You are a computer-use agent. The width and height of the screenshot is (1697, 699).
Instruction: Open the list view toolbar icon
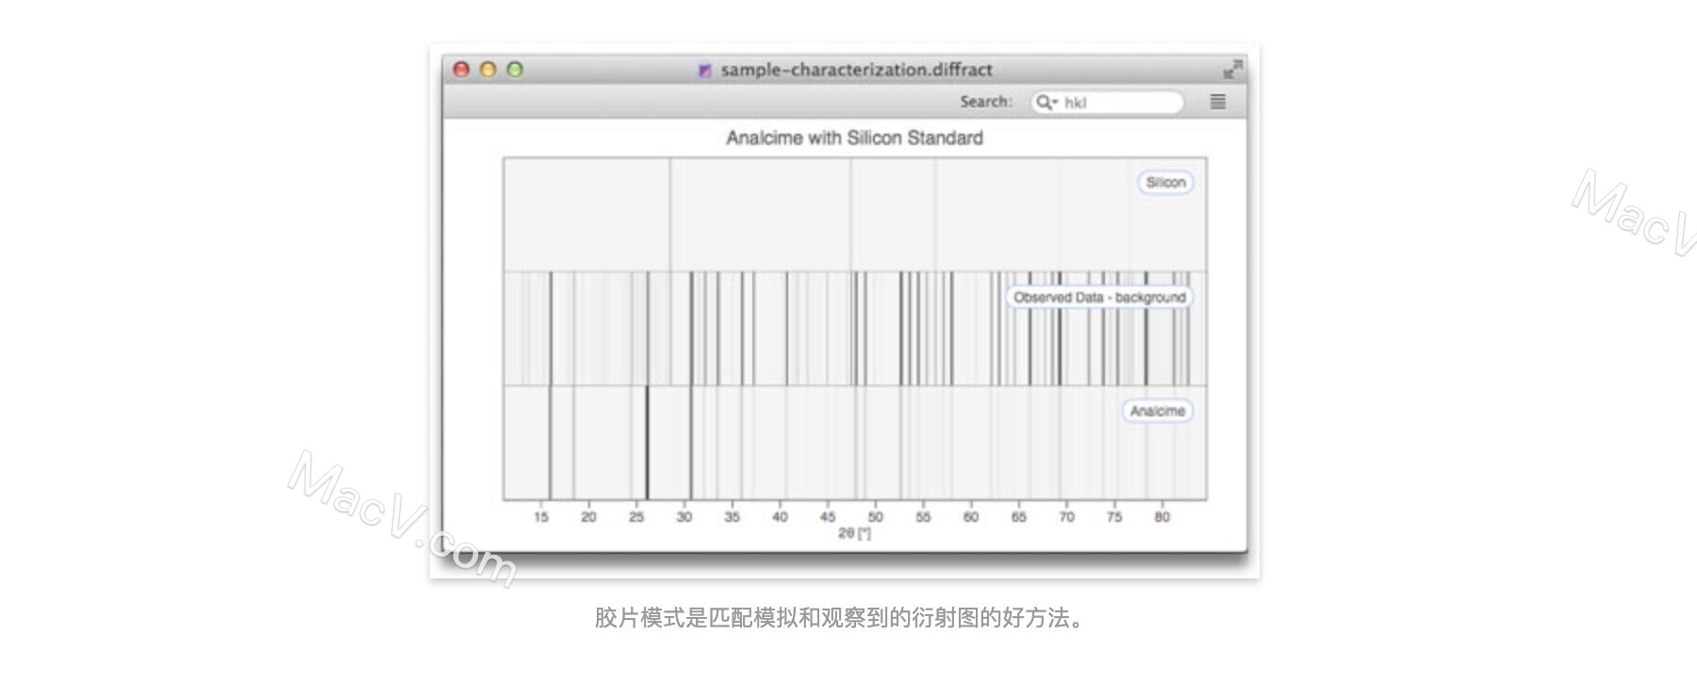point(1218,102)
